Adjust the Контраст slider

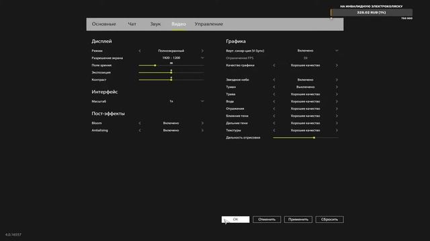click(171, 80)
